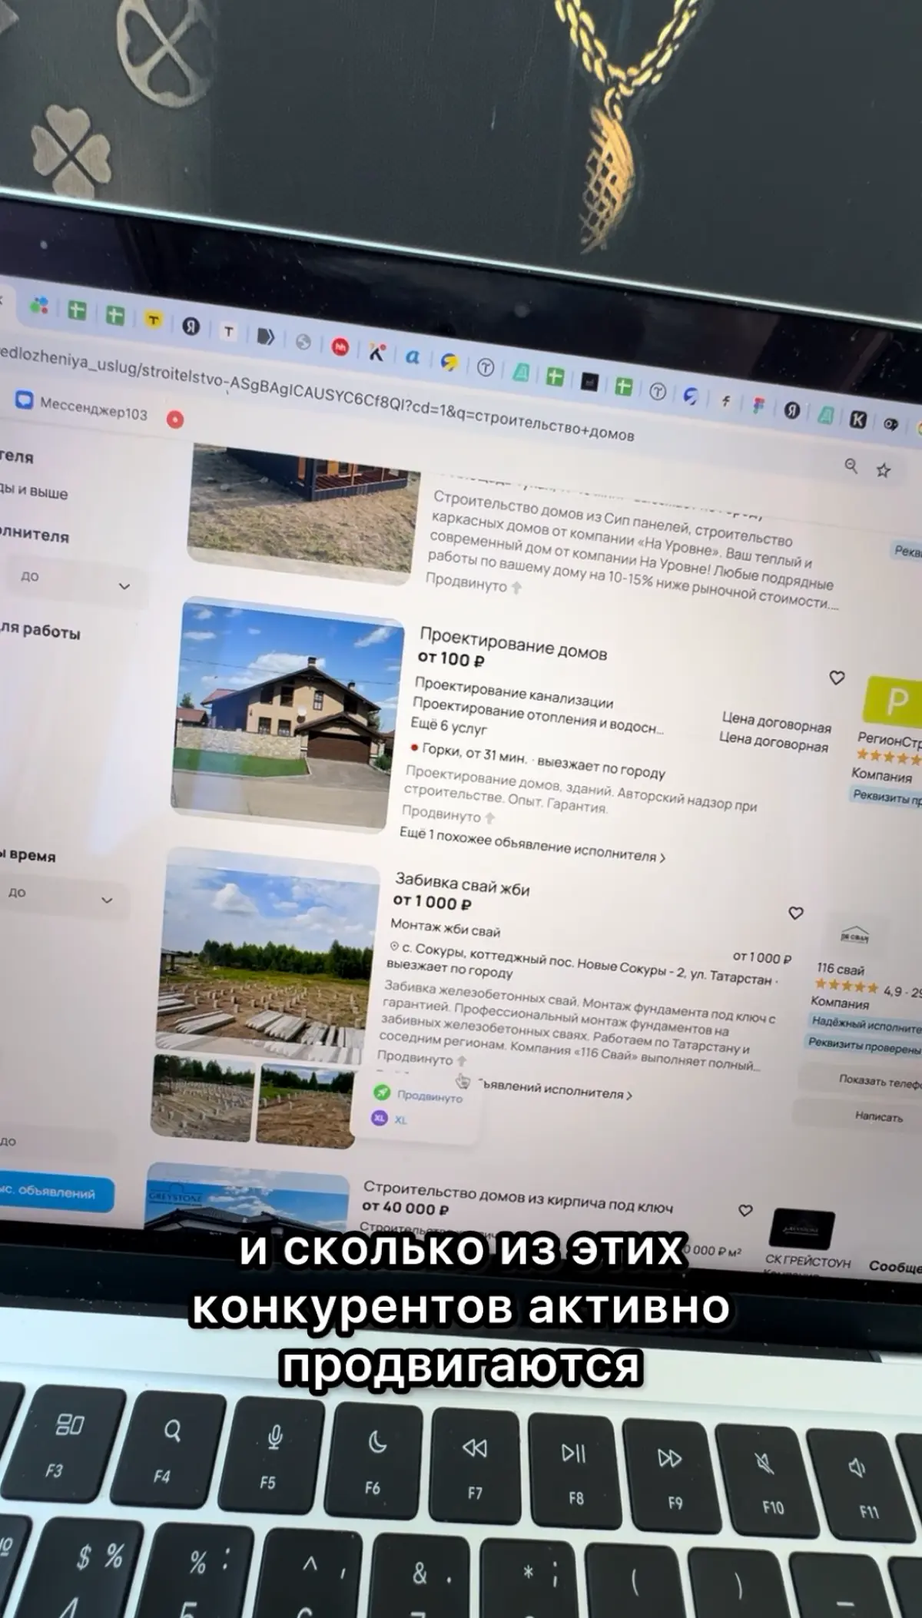Open the Забивка свай жби listing title
Screen dimensions: 922x1618
pyautogui.click(x=462, y=884)
